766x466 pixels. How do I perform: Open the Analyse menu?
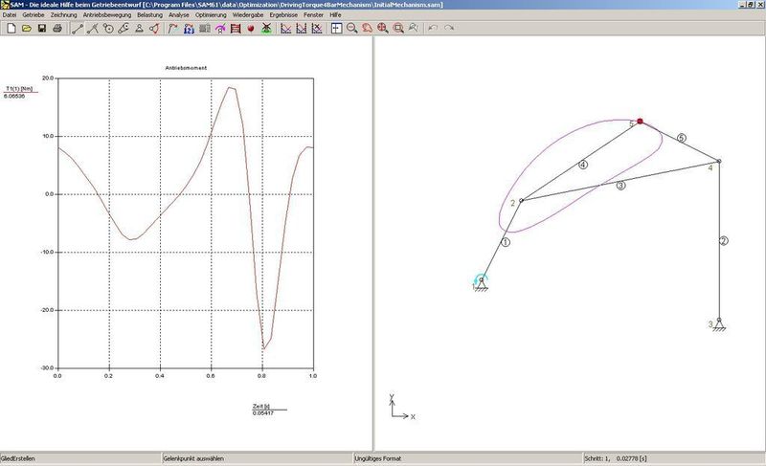click(179, 15)
